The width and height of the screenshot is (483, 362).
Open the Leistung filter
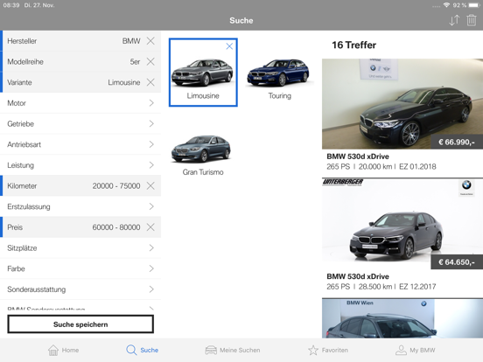80,165
